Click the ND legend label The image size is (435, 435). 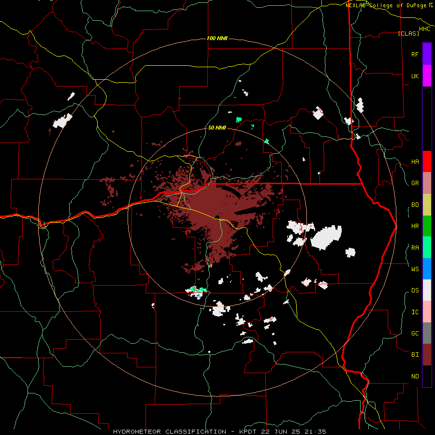(415, 376)
